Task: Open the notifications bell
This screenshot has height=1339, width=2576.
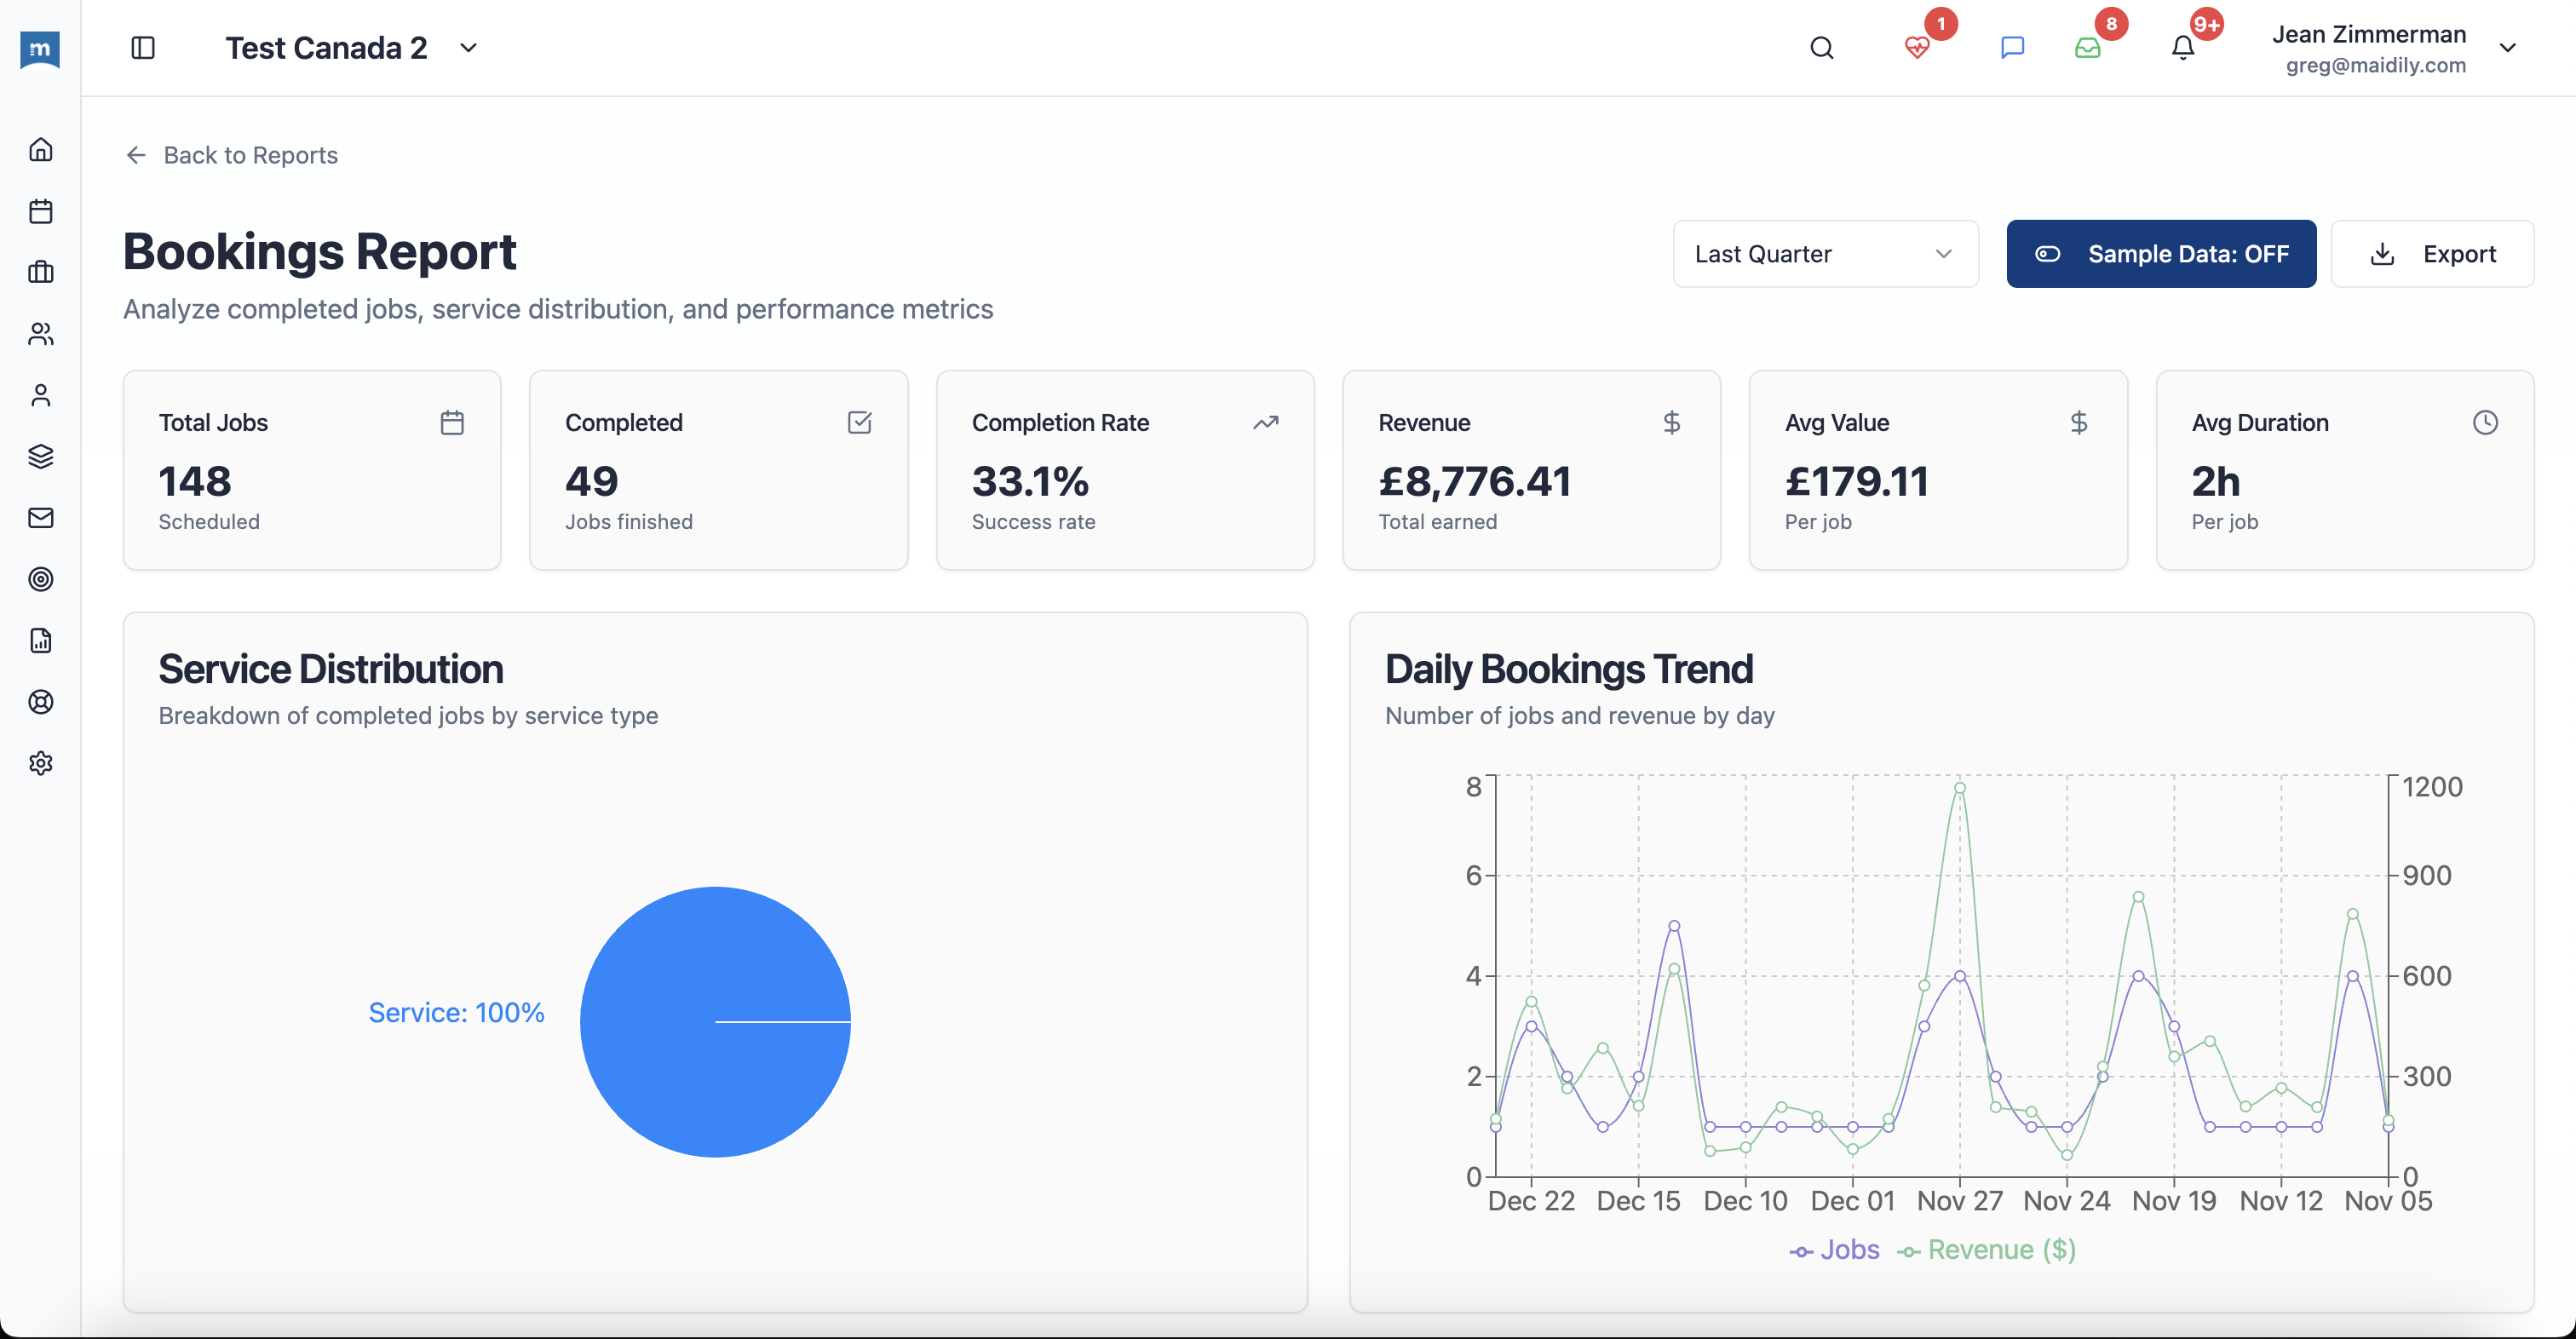Action: [x=2182, y=48]
